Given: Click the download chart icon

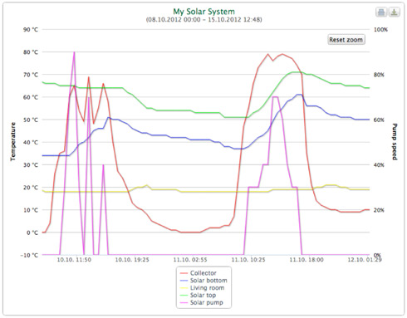Looking at the screenshot, I should (395, 12).
